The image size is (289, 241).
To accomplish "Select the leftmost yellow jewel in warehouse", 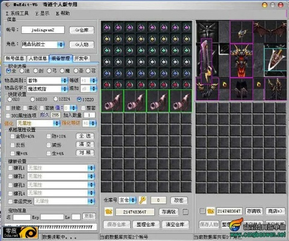I will click(106, 39).
